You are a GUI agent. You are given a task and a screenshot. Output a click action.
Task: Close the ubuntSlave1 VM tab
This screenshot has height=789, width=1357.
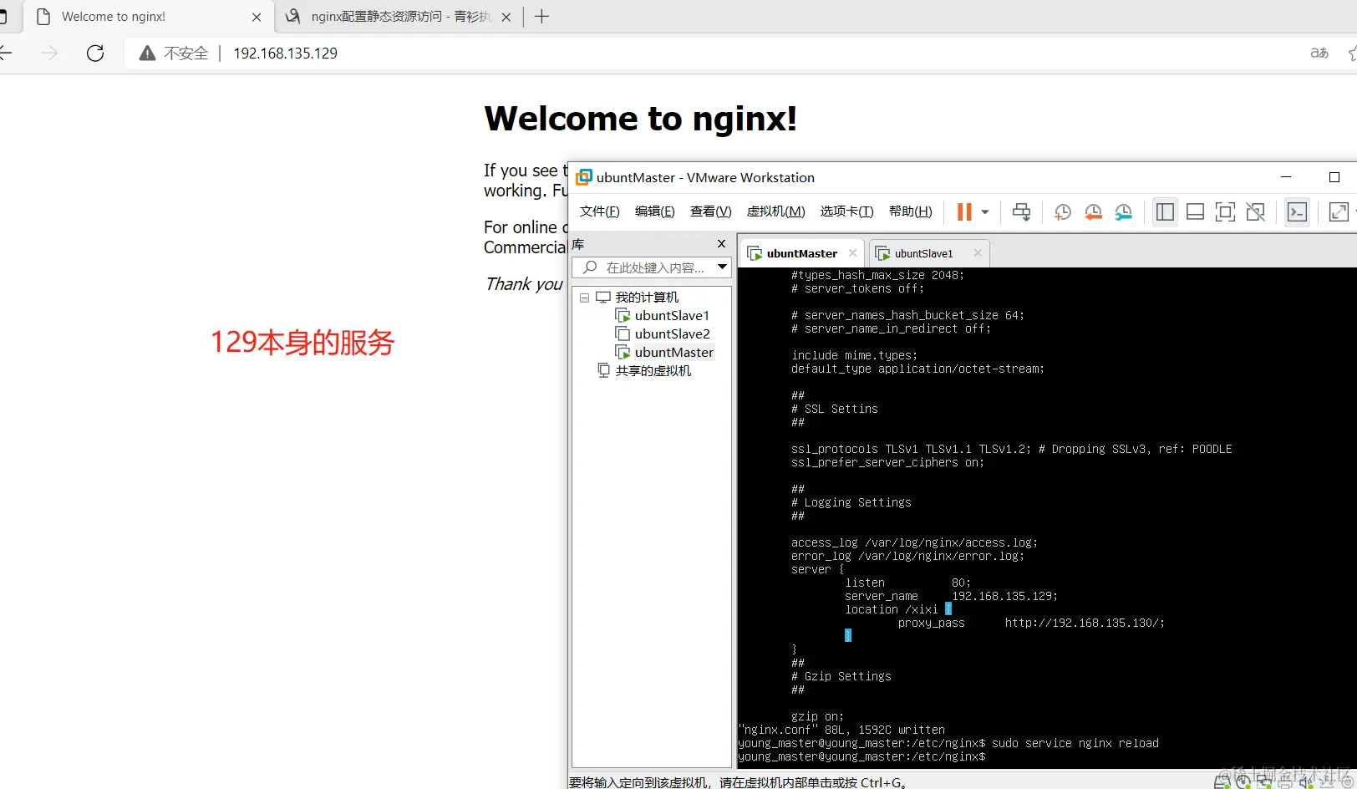point(978,253)
